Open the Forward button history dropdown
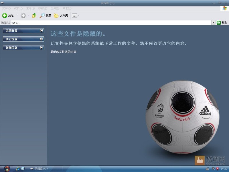Viewport: 229px width, 172px height. pos(29,15)
